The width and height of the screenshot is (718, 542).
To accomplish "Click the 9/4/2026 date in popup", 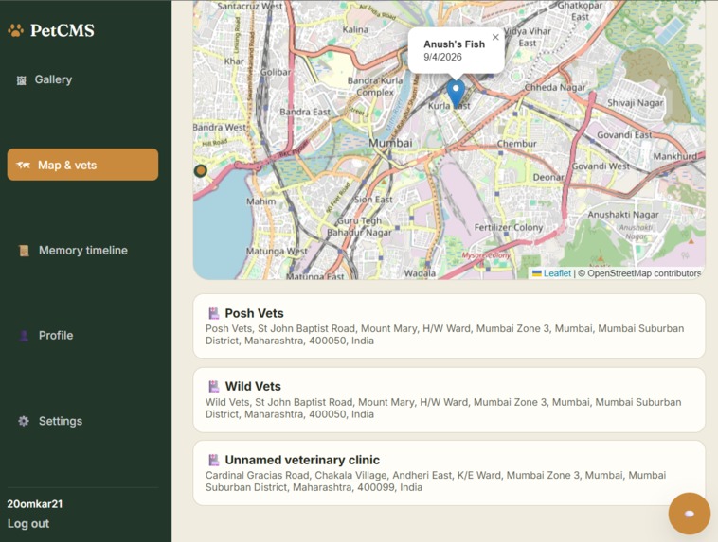I will [442, 57].
